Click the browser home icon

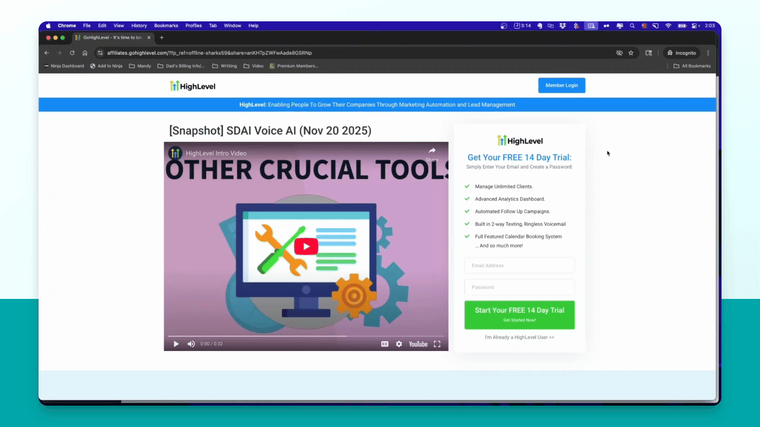(x=85, y=53)
